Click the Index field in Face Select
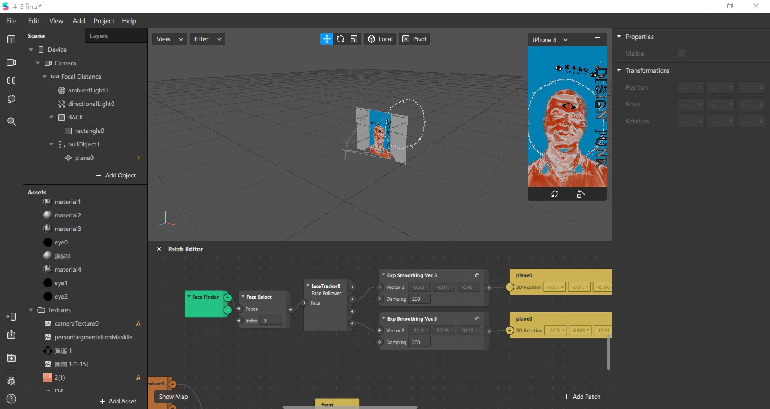 tap(271, 321)
